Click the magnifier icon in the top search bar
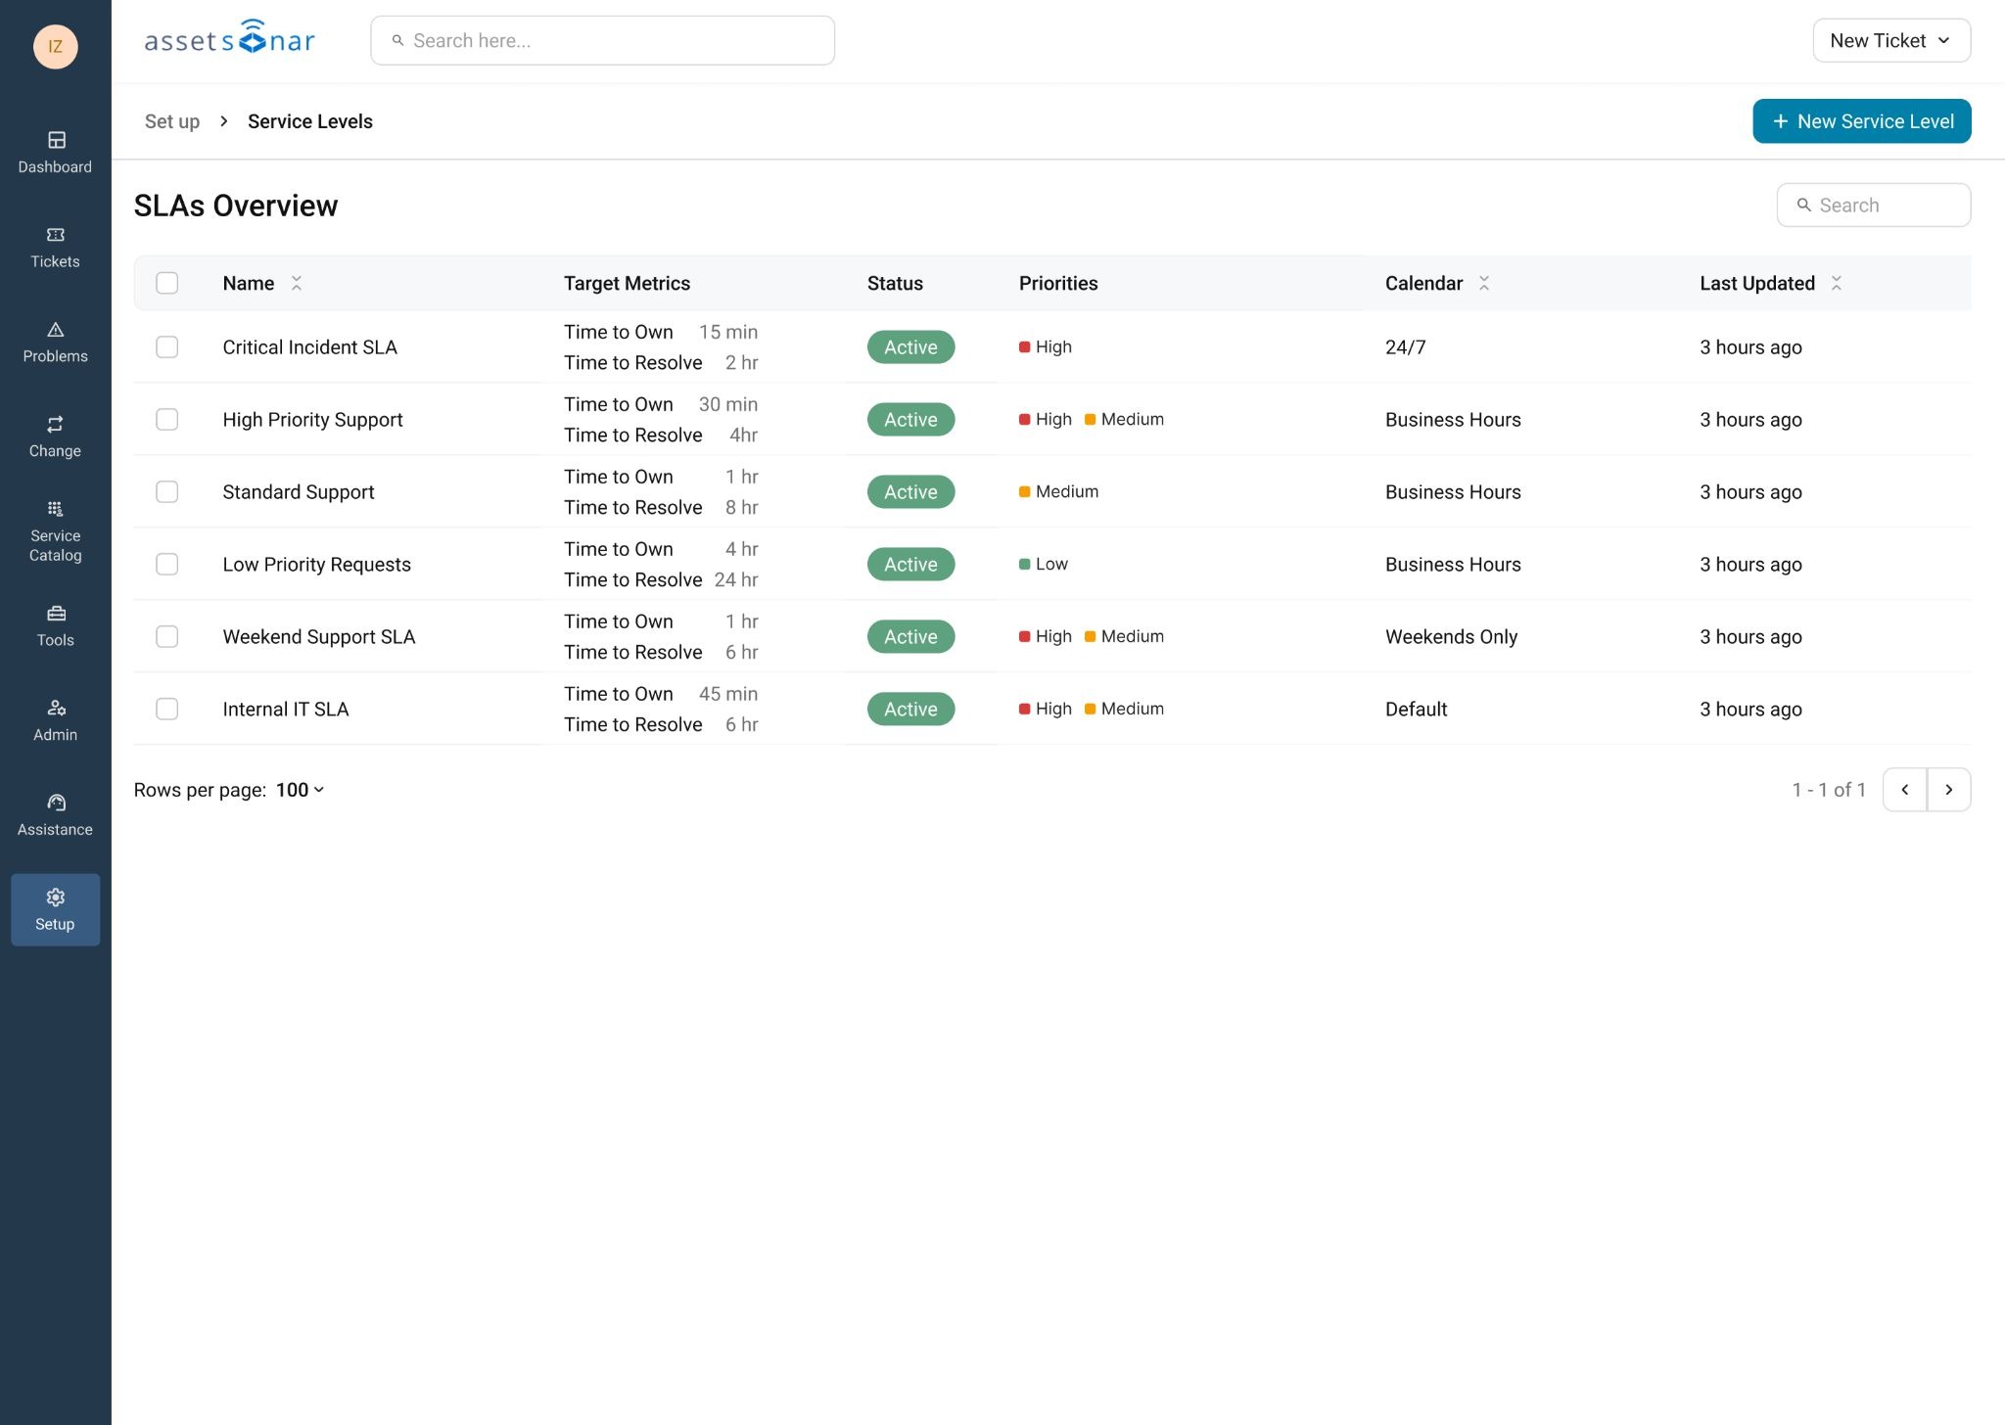2005x1425 pixels. coord(397,40)
